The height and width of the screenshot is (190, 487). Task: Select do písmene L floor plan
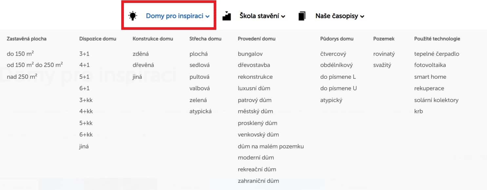338,77
